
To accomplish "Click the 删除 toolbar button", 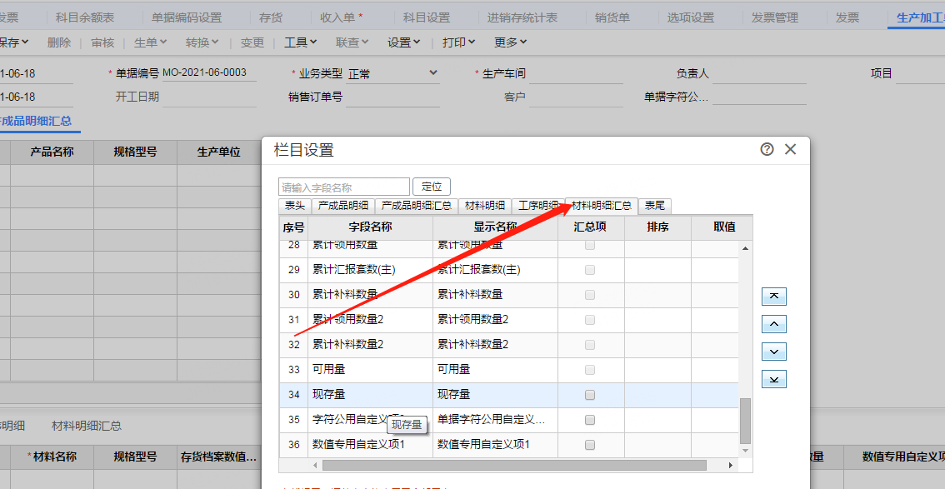I will click(x=58, y=42).
